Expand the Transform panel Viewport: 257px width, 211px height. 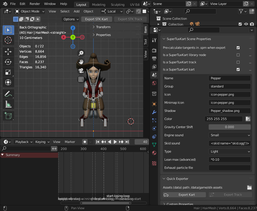coord(103,27)
